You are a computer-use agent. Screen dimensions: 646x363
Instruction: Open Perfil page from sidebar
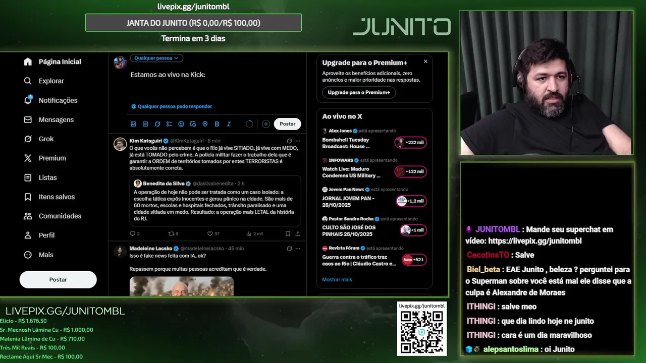(x=39, y=235)
